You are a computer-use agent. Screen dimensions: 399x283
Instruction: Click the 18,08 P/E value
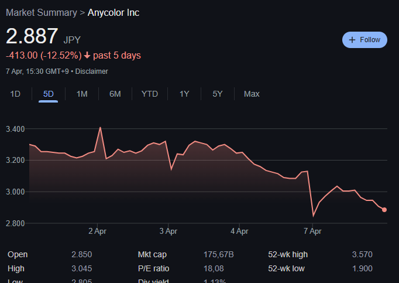[x=214, y=268]
